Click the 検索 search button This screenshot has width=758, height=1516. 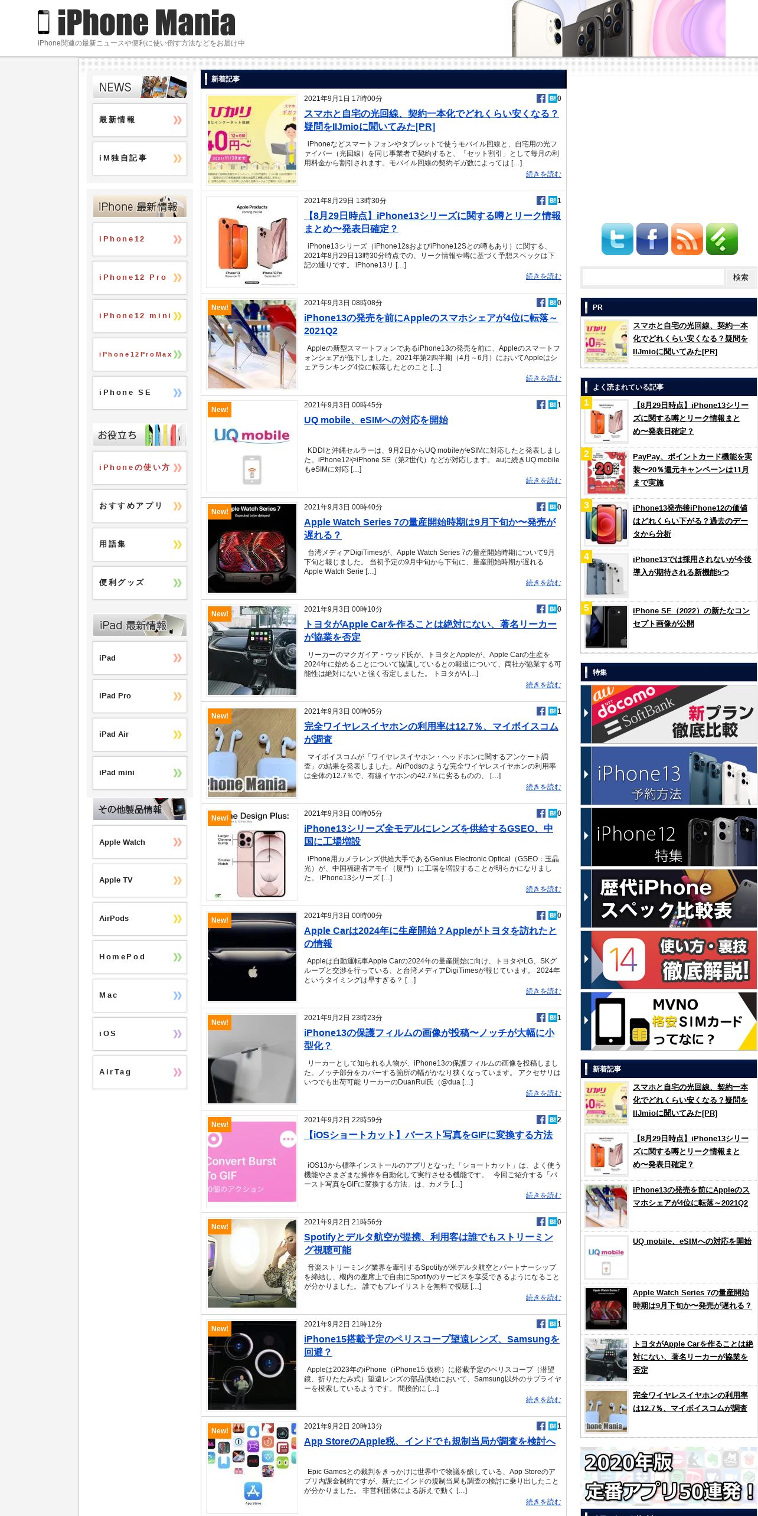click(740, 277)
